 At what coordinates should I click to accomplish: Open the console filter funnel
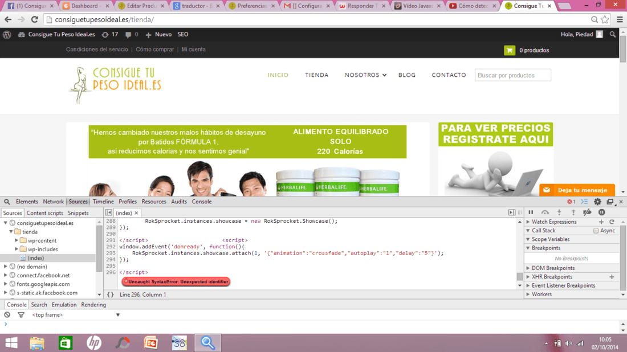[x=21, y=315]
